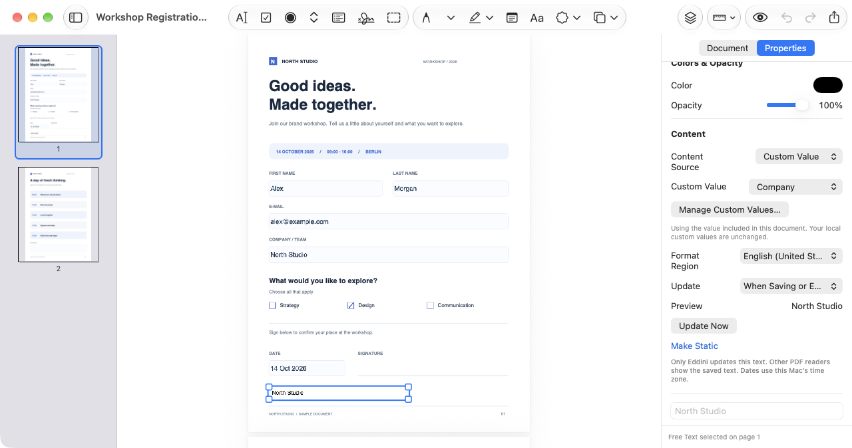The image size is (852, 448).
Task: Click Manage Custom Values button
Action: [730, 210]
